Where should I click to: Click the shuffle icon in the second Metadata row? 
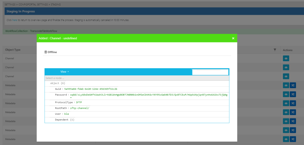(293, 94)
